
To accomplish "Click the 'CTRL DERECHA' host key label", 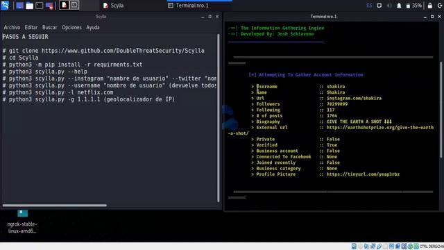I will (432, 247).
